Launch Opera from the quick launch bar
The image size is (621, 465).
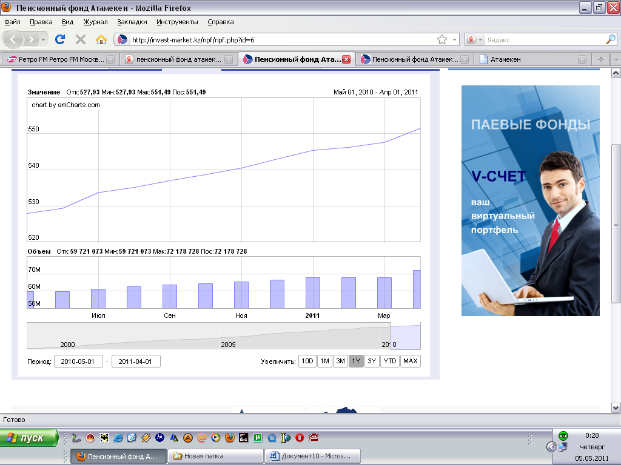coord(300,437)
